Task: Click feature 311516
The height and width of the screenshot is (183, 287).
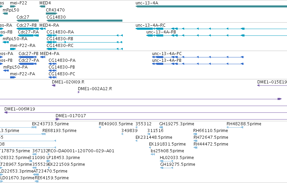Action: (x=149, y=134)
